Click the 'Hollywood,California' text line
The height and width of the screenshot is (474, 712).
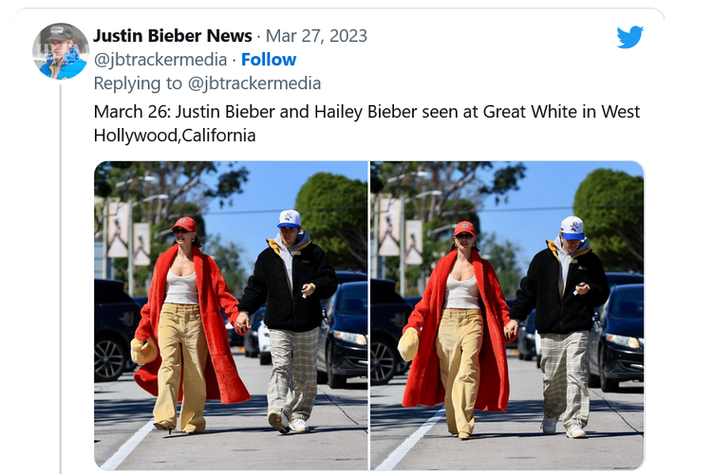point(175,136)
